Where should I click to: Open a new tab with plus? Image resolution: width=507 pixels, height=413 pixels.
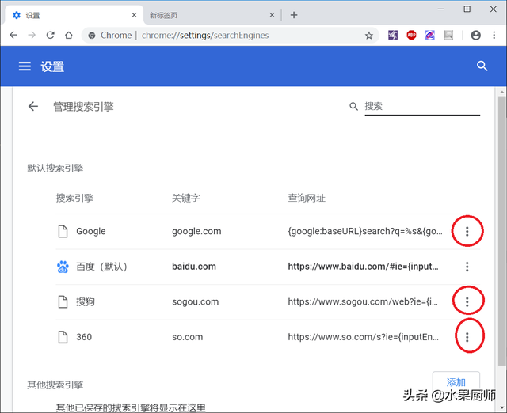click(294, 15)
